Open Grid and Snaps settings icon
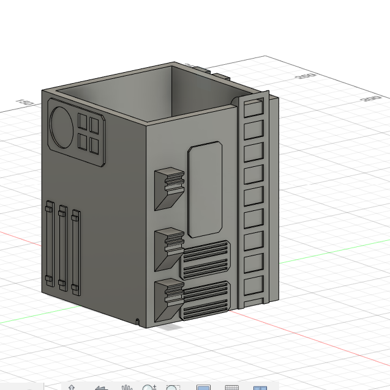This screenshot has height=390, width=390. pyautogui.click(x=231, y=388)
